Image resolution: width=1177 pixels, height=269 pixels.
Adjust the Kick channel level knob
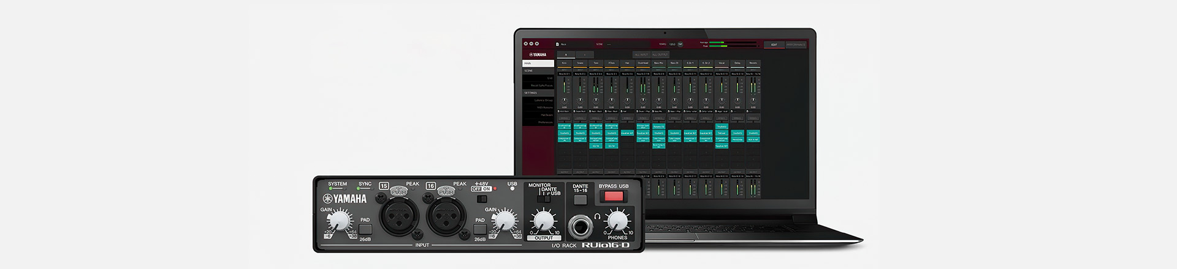coord(564,101)
